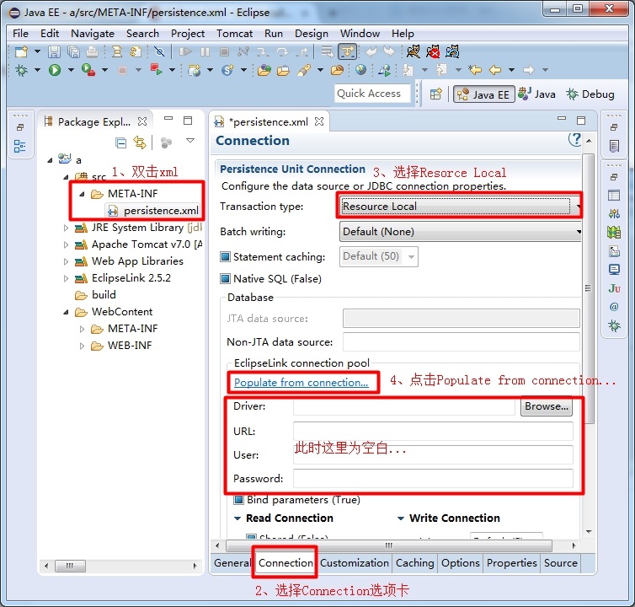Minimize the Package Explorer view
Screen dimensions: 635x607
168,118
